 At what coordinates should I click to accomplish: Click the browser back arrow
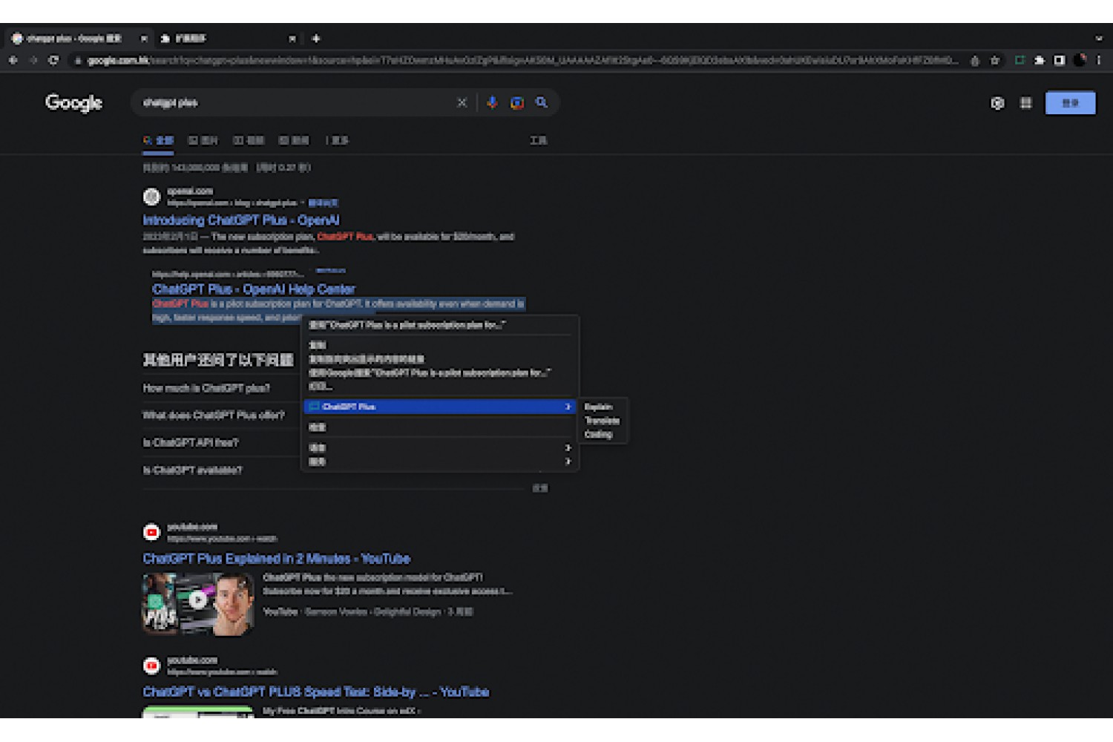(x=13, y=61)
